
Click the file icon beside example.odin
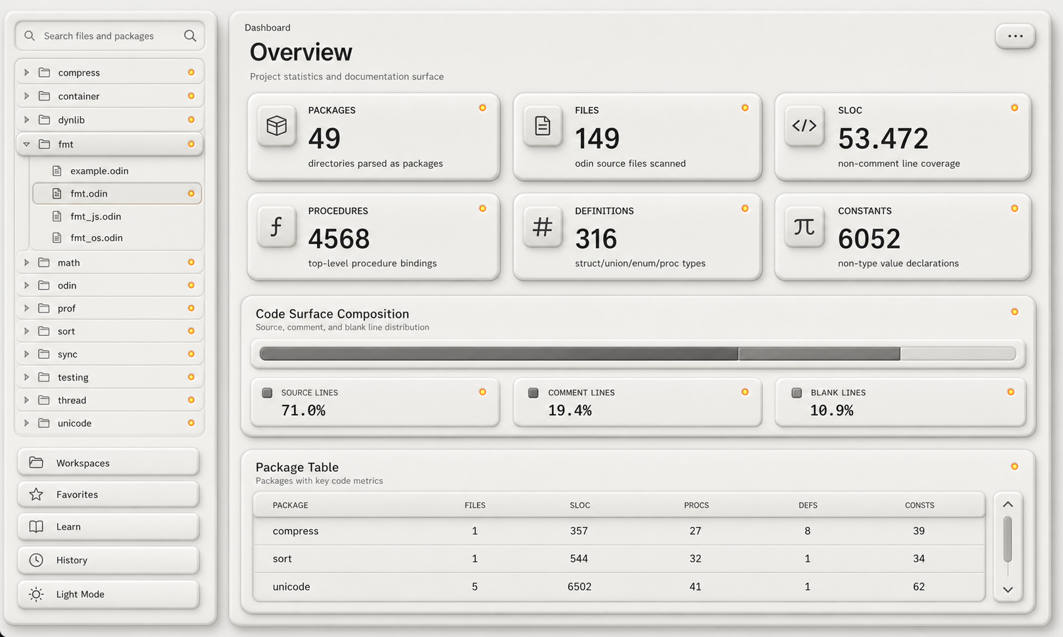pos(57,171)
